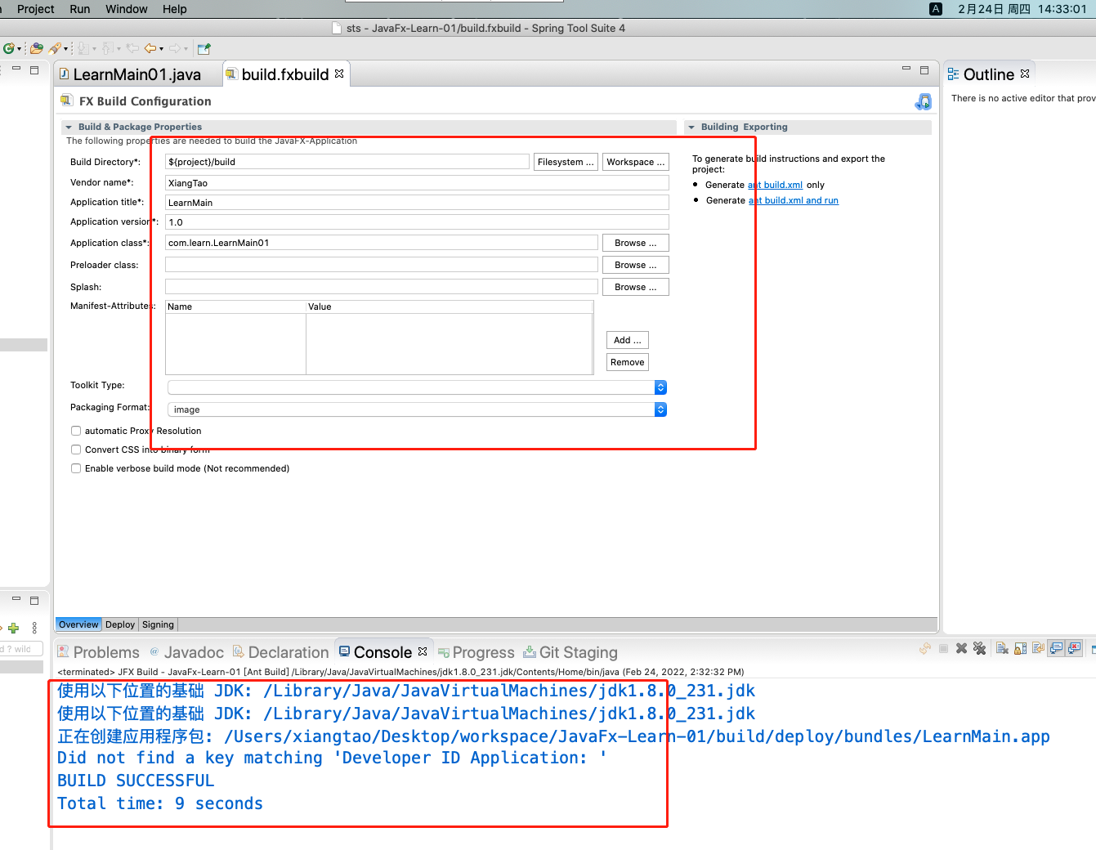This screenshot has width=1096, height=850.
Task: Click Browse next to Application class
Action: (635, 243)
